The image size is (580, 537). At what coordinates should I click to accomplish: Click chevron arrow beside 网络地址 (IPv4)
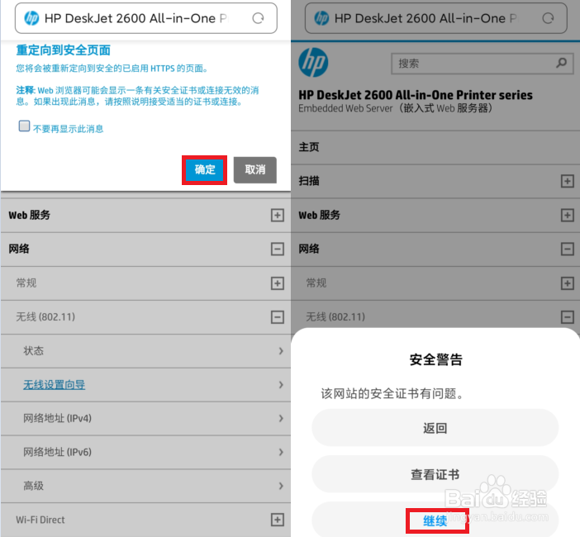point(281,418)
